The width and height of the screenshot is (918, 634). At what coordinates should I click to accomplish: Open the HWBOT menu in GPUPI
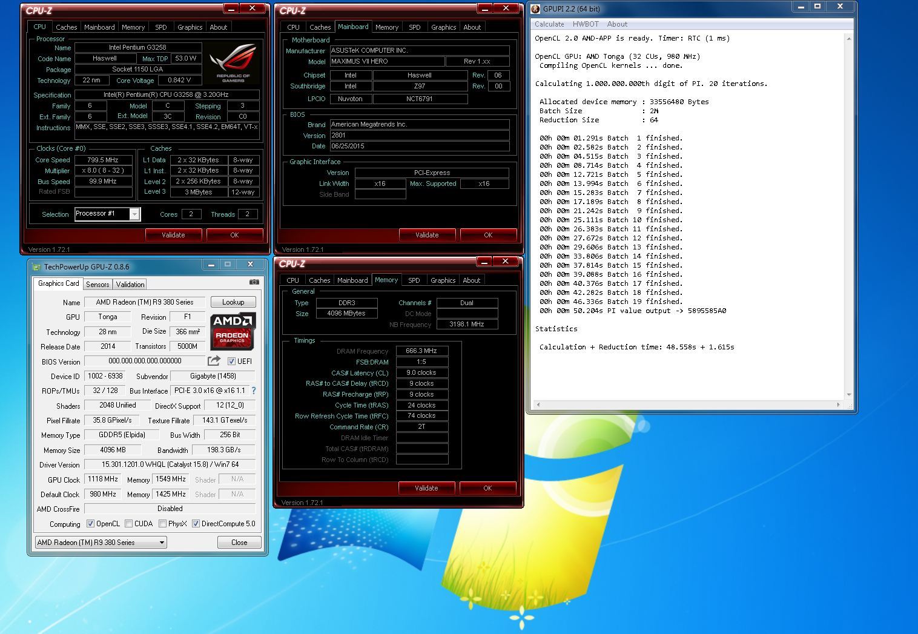586,24
